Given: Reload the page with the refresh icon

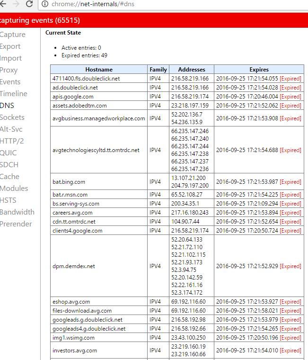Looking at the screenshot, I should pos(29,4).
